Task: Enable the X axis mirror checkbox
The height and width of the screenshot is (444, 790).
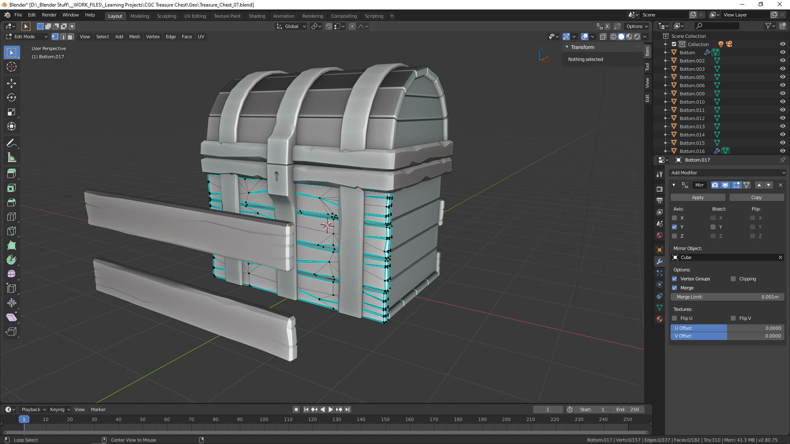Action: click(674, 218)
